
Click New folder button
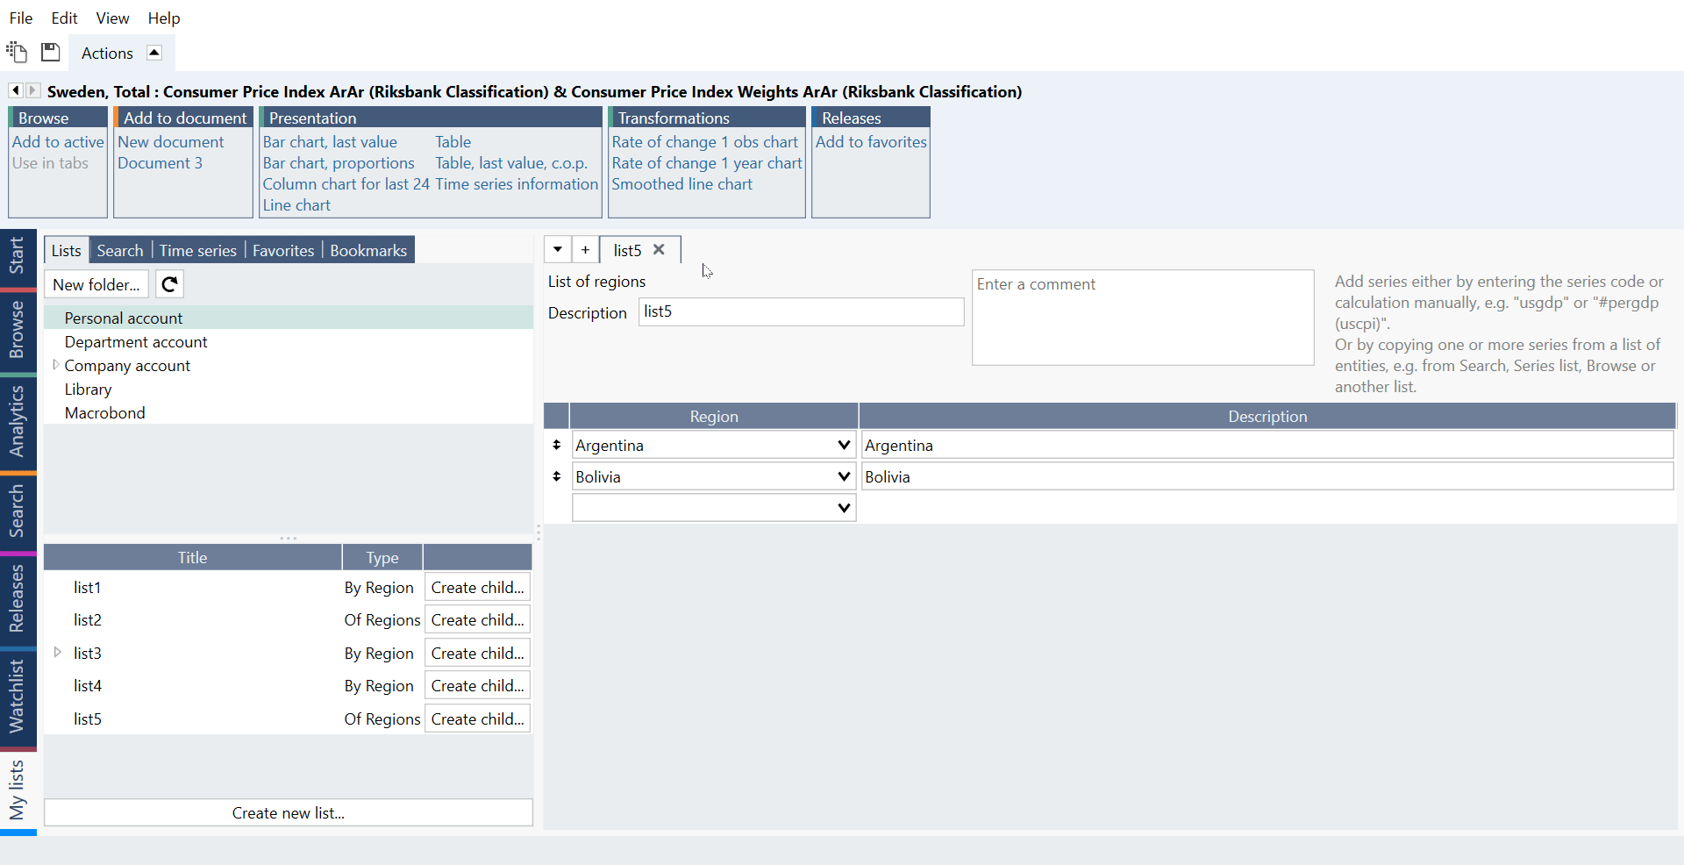coord(96,284)
